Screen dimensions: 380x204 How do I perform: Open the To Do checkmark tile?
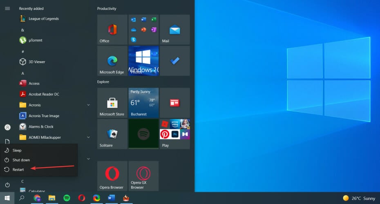175,61
